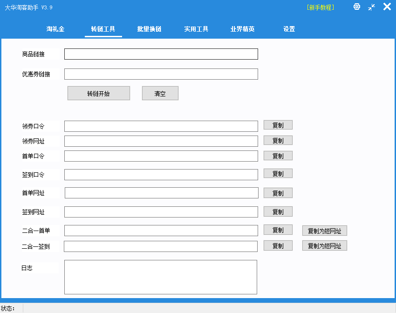Screen dimensions: 396x313
Task: Copy the 首单网址 value
Action: pyautogui.click(x=278, y=193)
